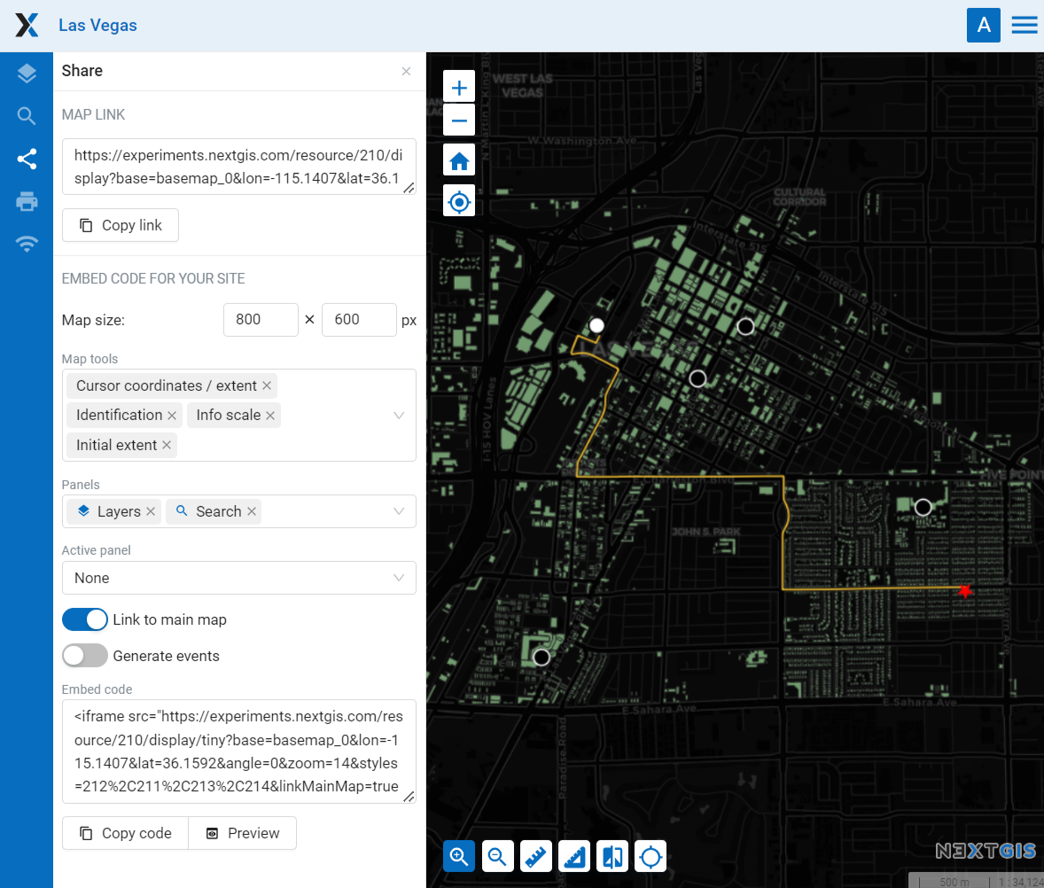
Task: Click the NextGIS X logo
Action: pyautogui.click(x=27, y=26)
